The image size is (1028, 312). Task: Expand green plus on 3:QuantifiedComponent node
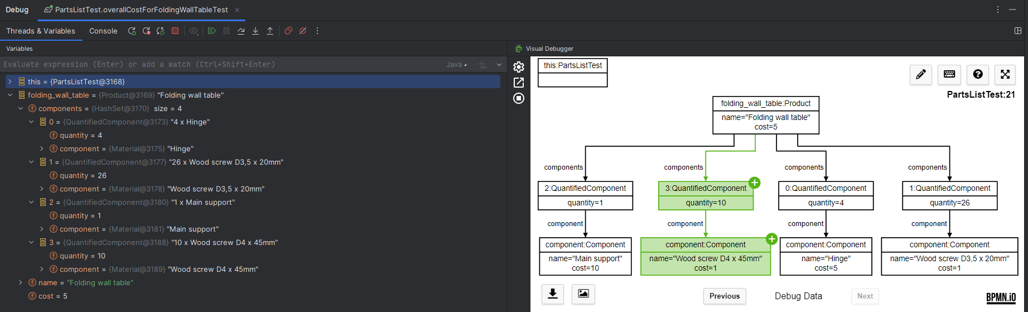755,183
